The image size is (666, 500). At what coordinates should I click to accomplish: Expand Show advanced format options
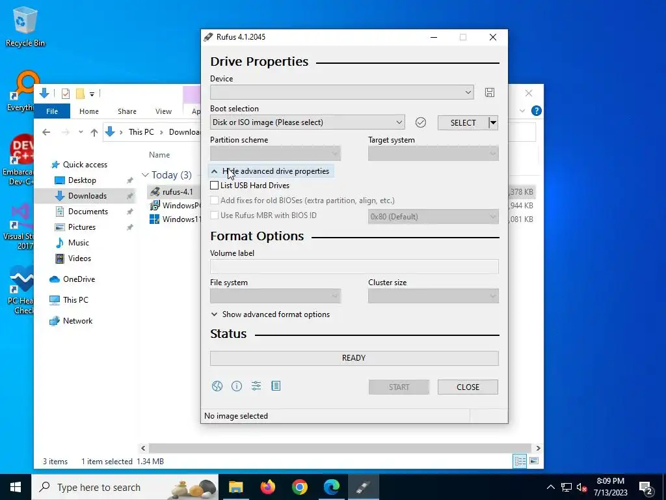(x=271, y=314)
